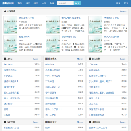Open 假妻真爱 in the 二次元 list

(x=8, y=76)
